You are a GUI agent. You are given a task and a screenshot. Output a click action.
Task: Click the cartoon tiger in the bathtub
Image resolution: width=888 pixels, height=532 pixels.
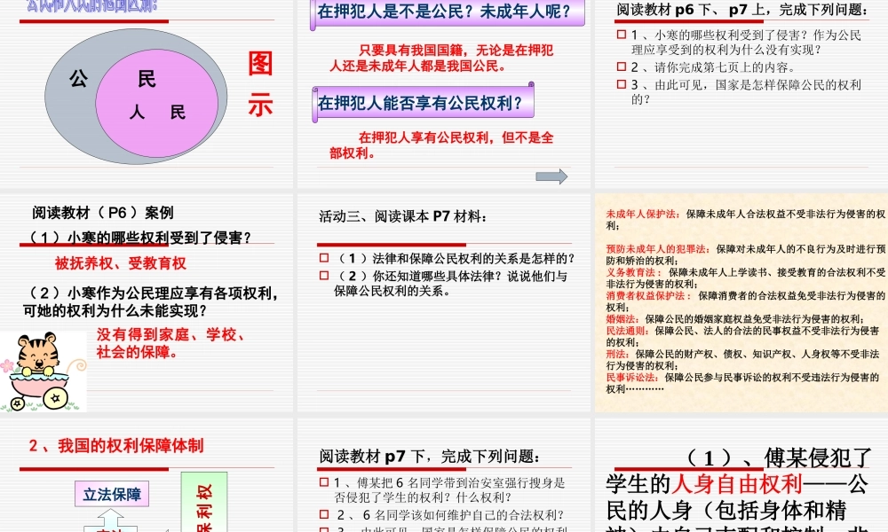tap(42, 371)
